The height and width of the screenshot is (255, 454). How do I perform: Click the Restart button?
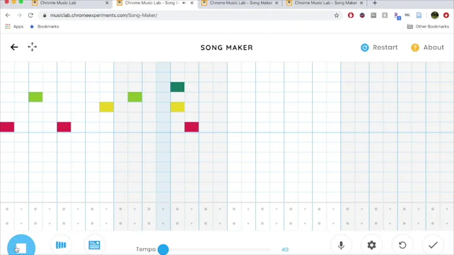pos(379,47)
